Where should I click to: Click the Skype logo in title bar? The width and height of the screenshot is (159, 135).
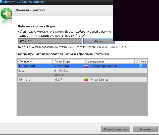pyautogui.click(x=1, y=2)
